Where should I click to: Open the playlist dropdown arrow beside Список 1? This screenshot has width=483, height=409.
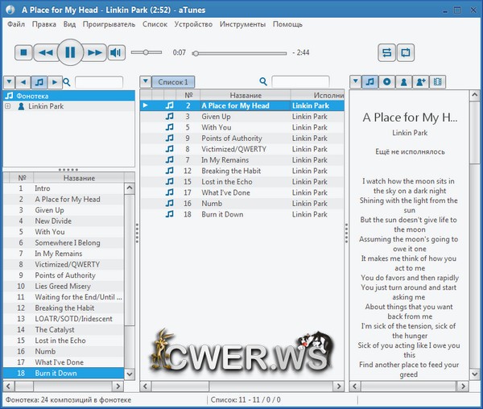tap(145, 81)
